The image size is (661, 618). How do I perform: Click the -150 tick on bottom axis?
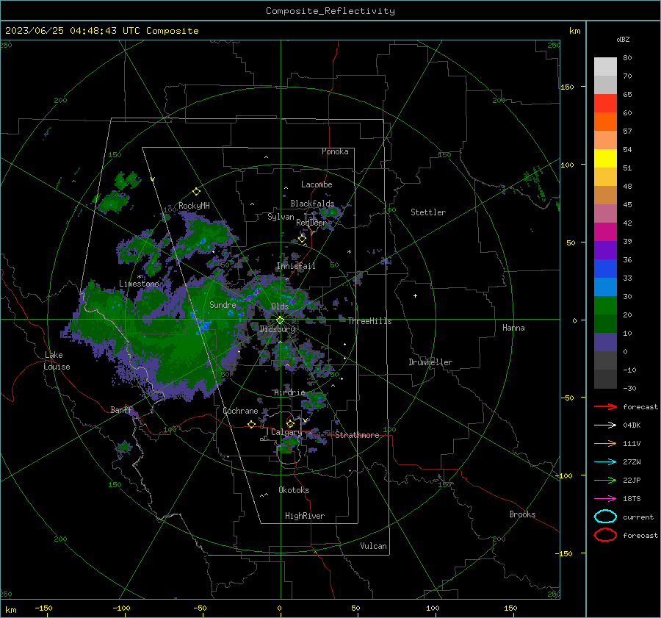coord(43,608)
